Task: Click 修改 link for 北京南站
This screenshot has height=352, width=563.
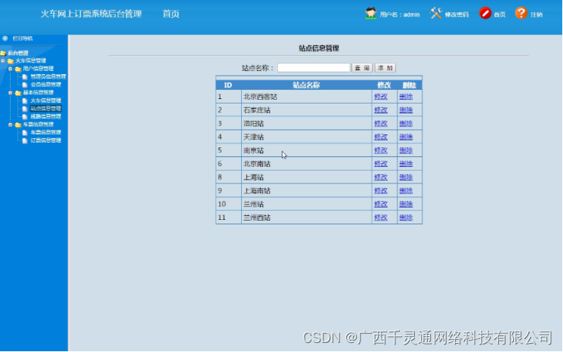Action: pyautogui.click(x=381, y=164)
